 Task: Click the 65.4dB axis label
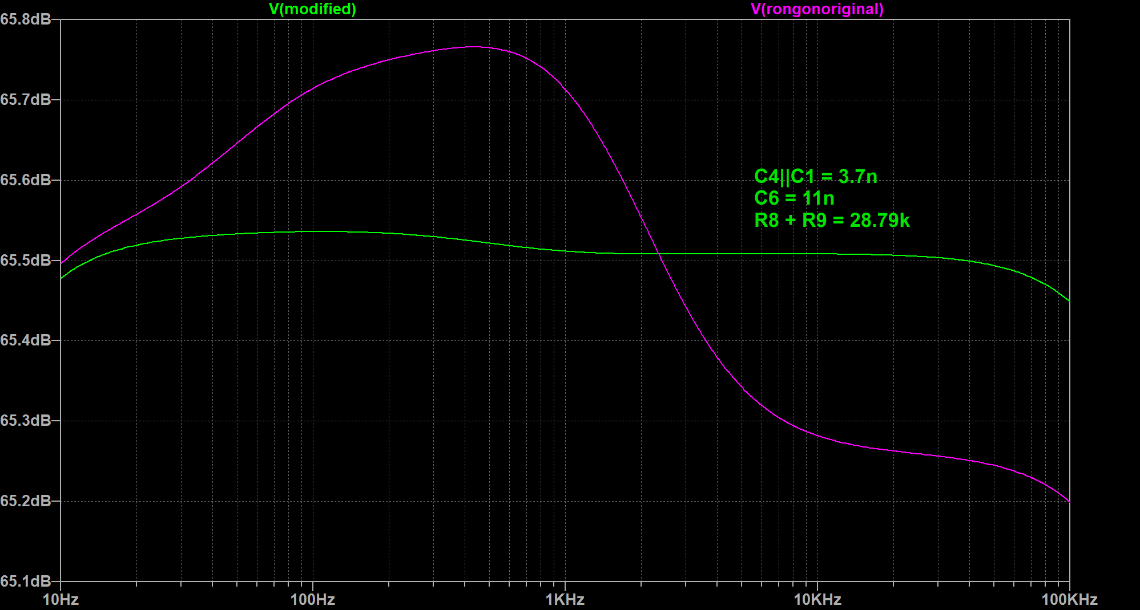click(x=26, y=340)
